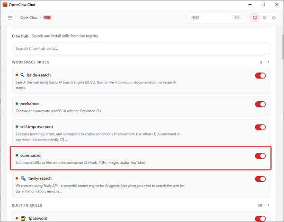Turn off the summarize skill switch
The width and height of the screenshot is (284, 222).
click(260, 156)
